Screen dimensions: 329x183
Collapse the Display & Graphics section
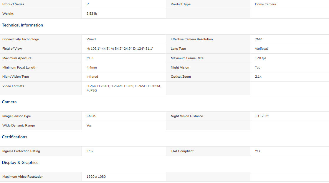tap(20, 163)
